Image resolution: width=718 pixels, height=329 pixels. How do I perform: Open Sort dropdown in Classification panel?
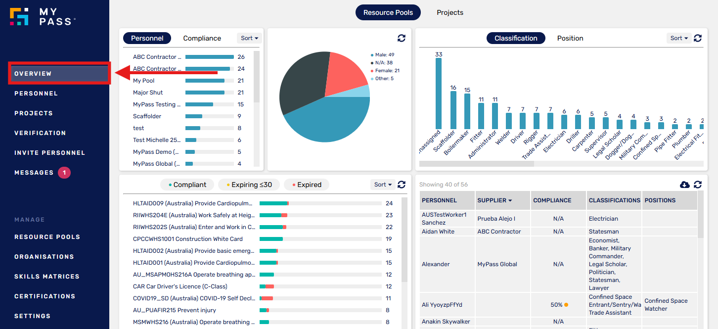click(679, 38)
